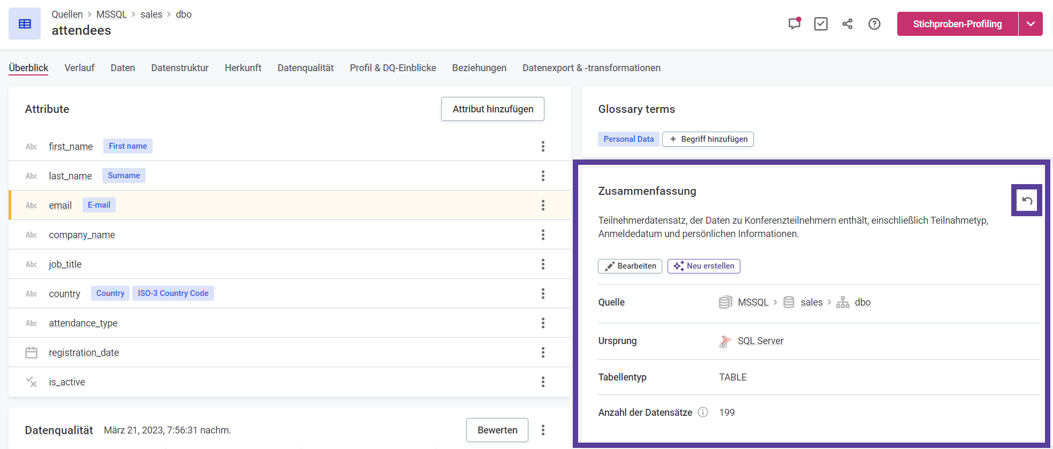Switch to the Datenstruktur tab
The width and height of the screenshot is (1053, 449).
point(180,68)
